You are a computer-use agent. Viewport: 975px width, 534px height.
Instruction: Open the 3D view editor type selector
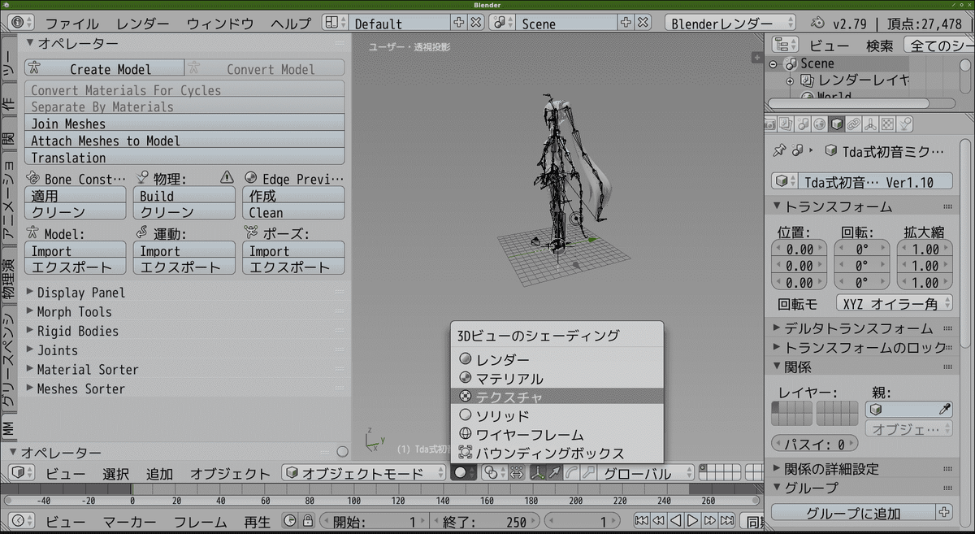pos(22,473)
